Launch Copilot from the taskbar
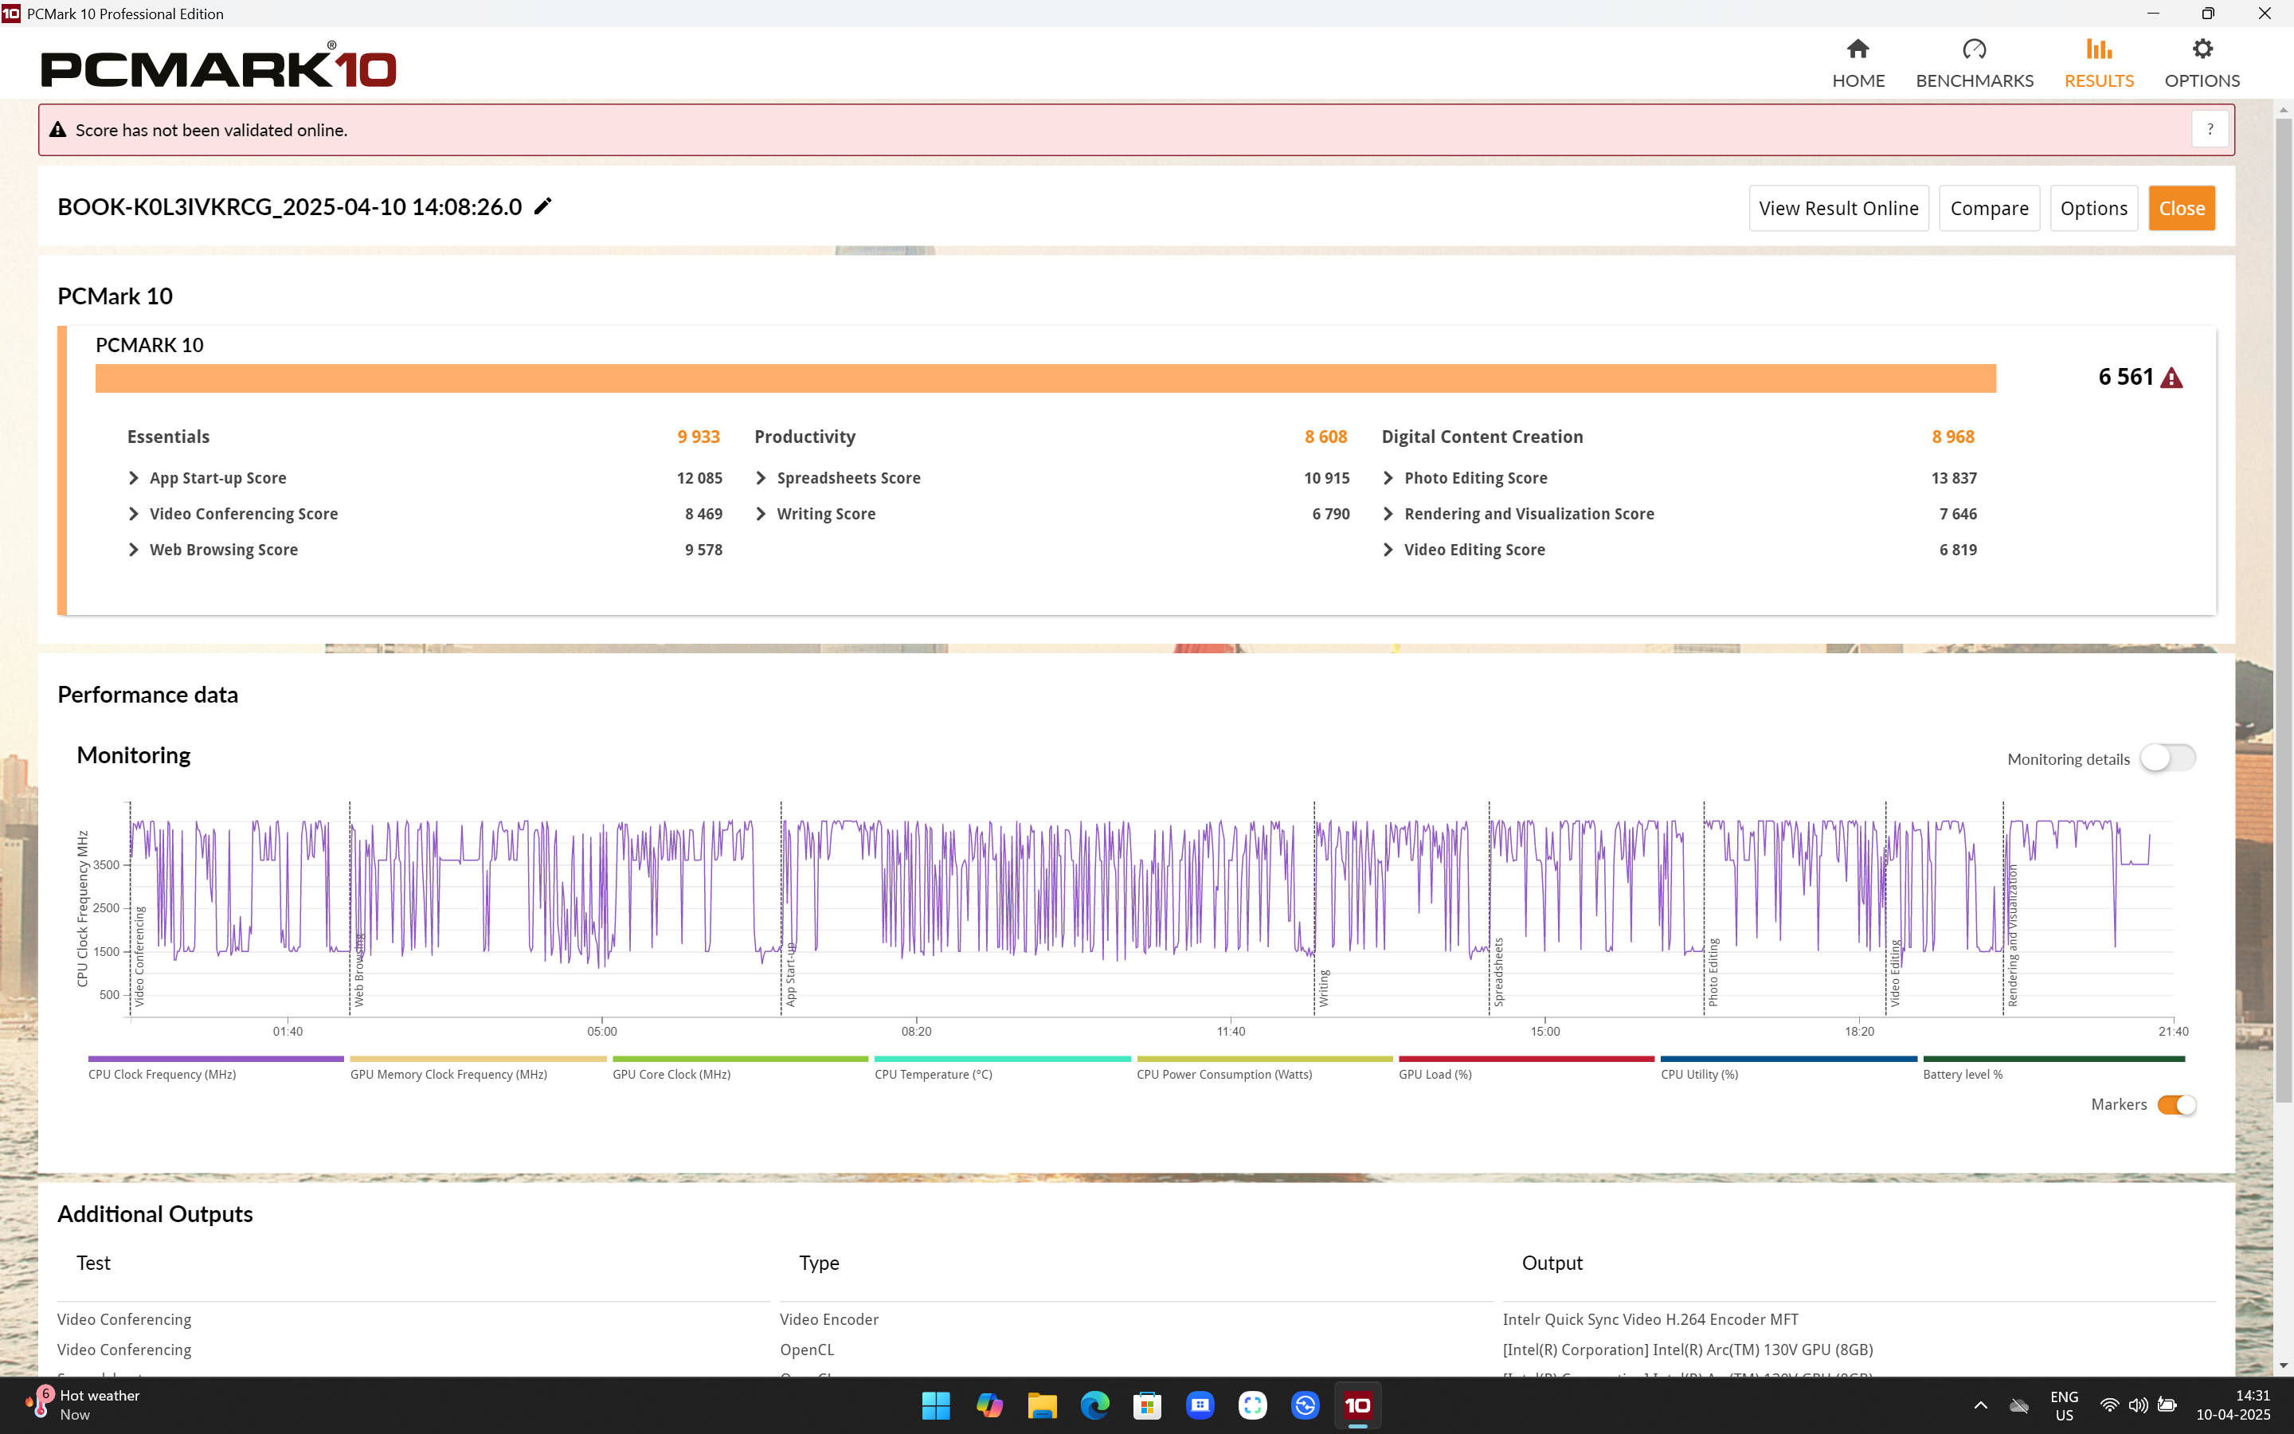 988,1405
